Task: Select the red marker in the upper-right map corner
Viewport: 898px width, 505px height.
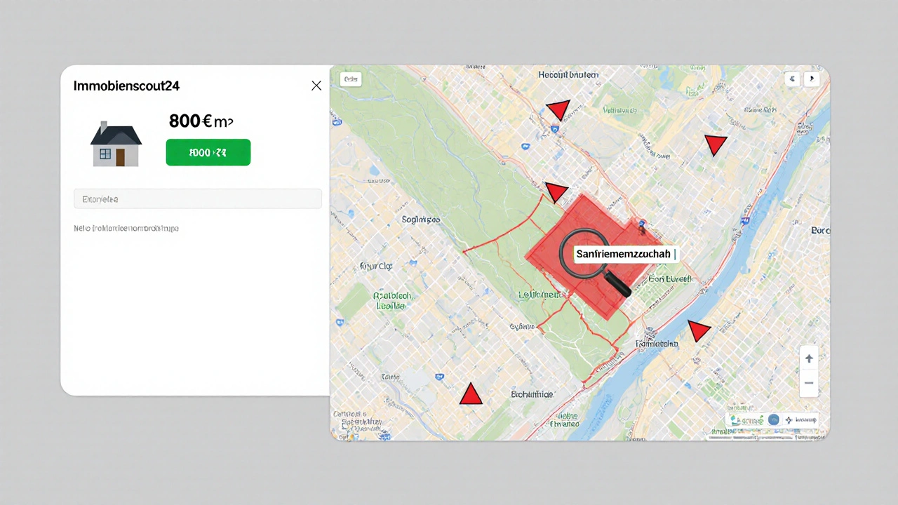Action: click(x=716, y=145)
